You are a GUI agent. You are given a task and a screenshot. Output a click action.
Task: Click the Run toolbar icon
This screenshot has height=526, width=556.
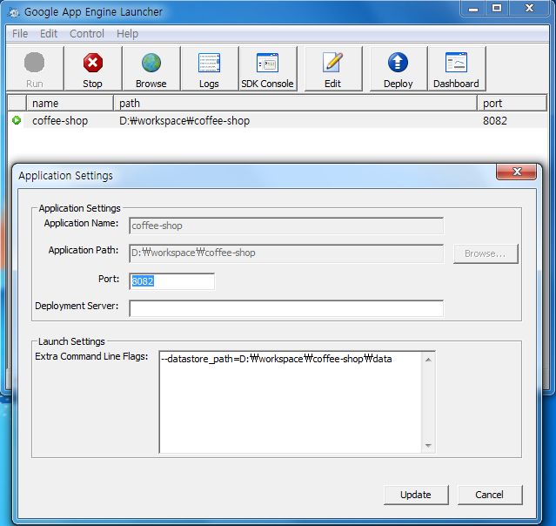35,69
